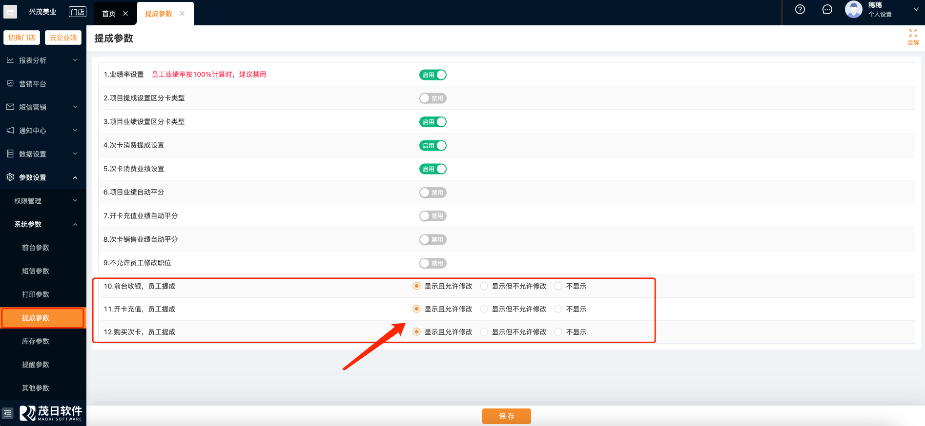Screen dimensions: 925x426
Task: Enable 项目提成设置区分卡类型 toggle
Action: tap(433, 98)
